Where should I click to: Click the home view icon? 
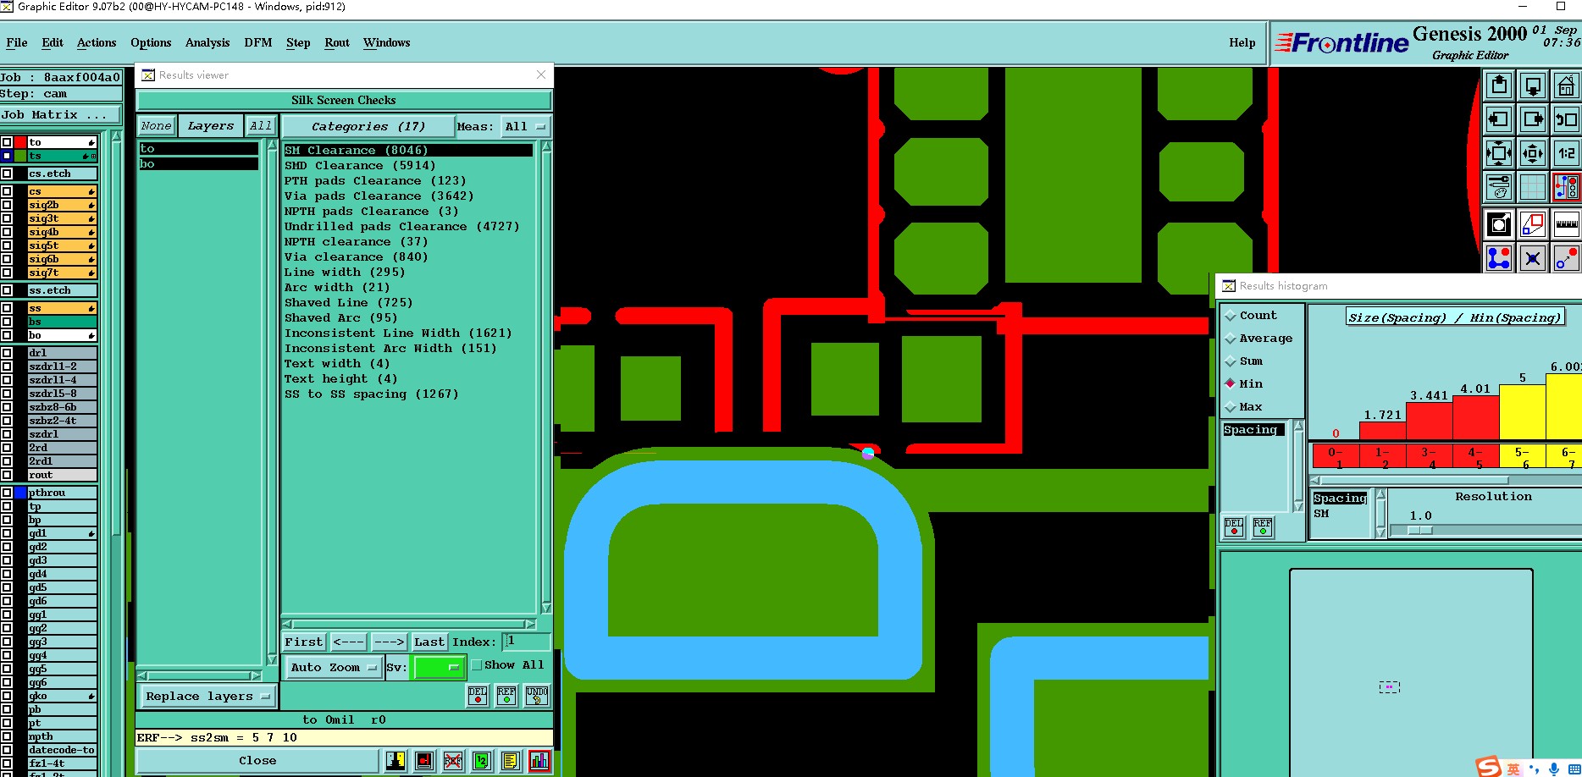pos(1566,85)
